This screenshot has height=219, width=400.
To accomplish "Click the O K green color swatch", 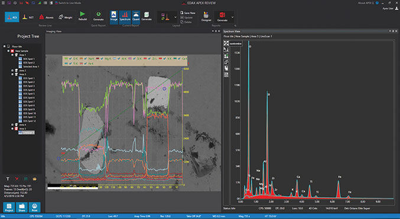I will point(66,58).
